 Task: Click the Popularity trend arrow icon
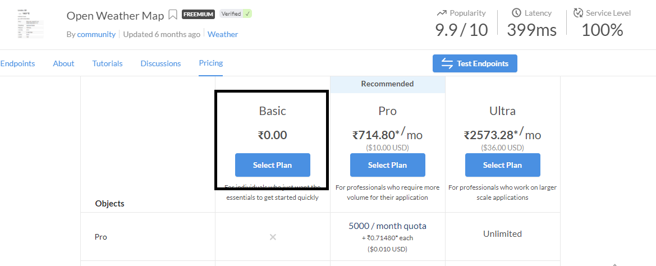click(441, 13)
